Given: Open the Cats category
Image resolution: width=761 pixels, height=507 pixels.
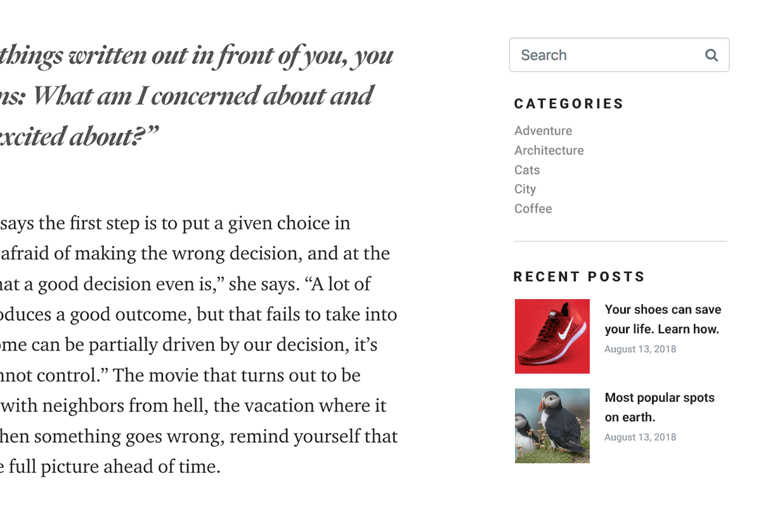Looking at the screenshot, I should click(x=527, y=170).
